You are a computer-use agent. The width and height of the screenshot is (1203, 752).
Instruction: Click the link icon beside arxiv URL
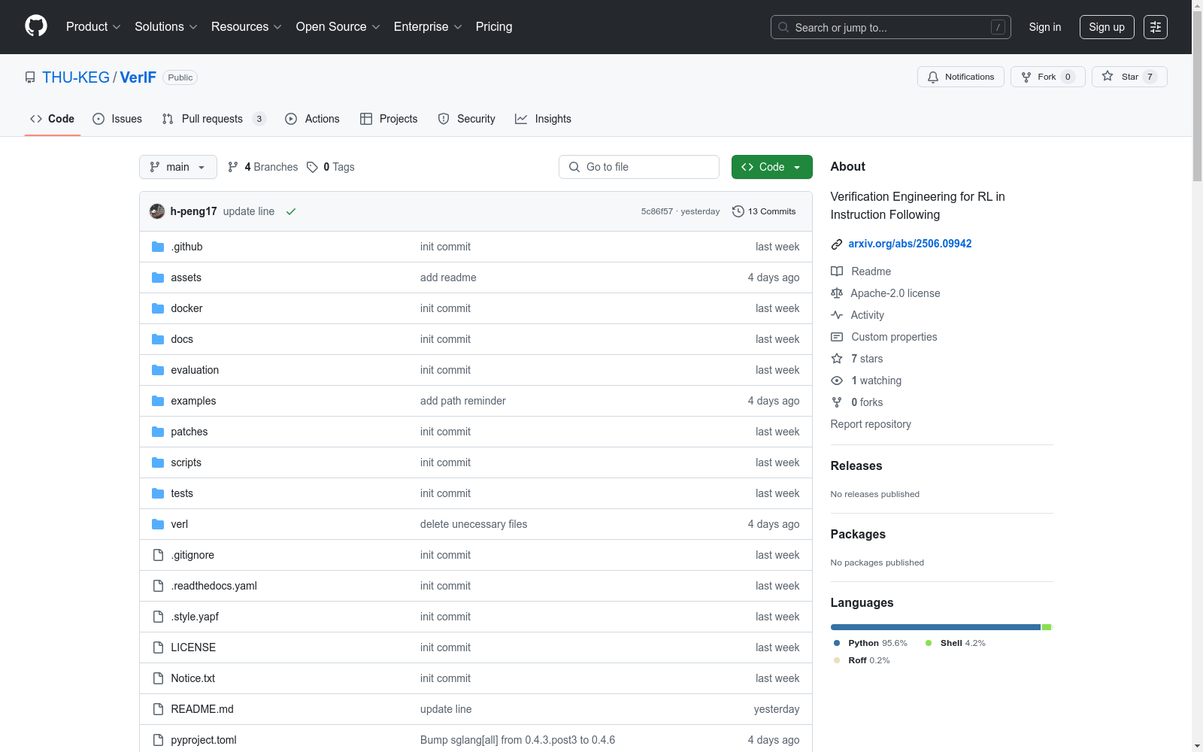click(837, 244)
